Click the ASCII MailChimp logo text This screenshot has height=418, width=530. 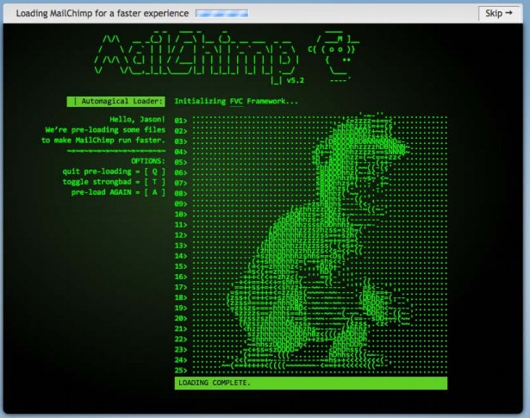coord(196,56)
